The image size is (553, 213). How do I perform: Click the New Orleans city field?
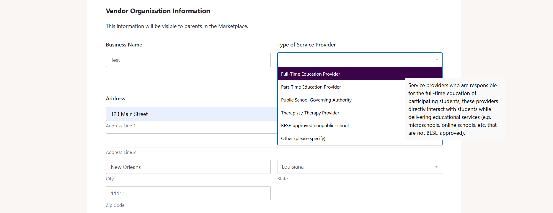188,167
